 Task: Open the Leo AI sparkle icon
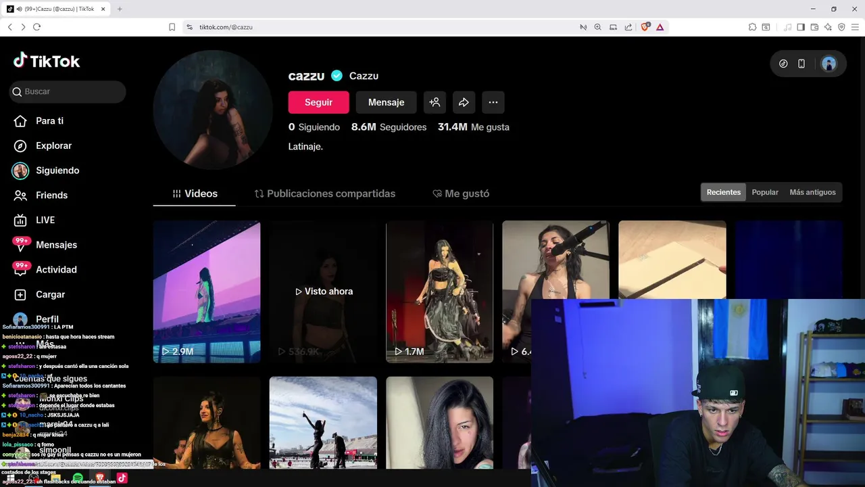point(828,27)
